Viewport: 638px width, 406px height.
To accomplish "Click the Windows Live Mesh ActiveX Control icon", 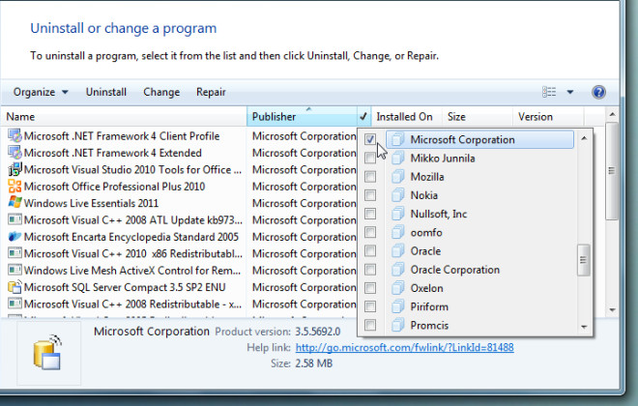I will (14, 270).
